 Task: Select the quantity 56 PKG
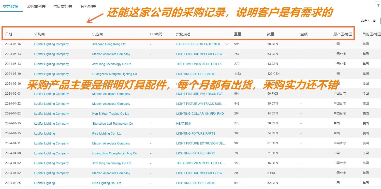(273, 94)
